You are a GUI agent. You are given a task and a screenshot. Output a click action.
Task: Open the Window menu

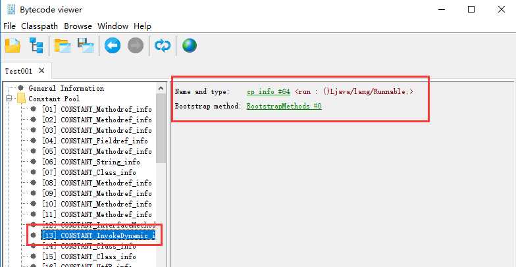(113, 26)
